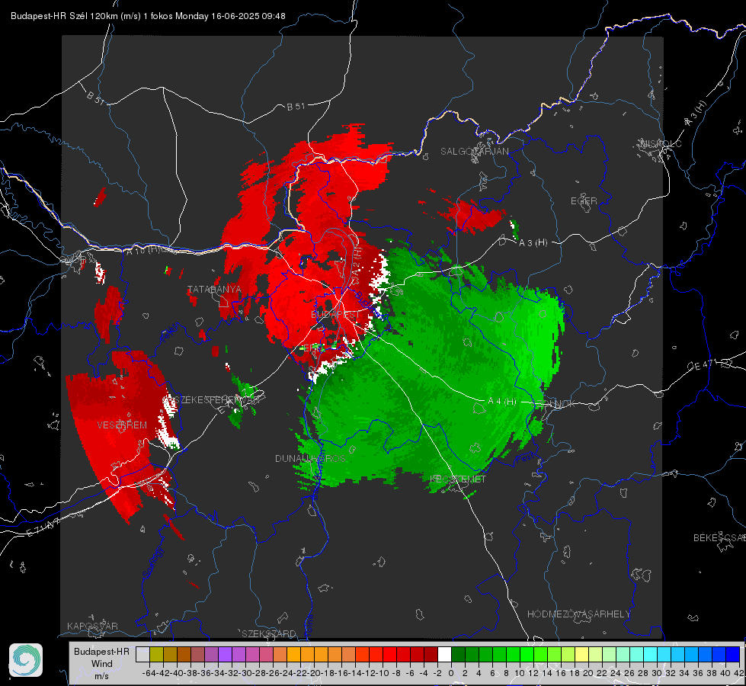
Task: Select the brightest green swatch between 10 and 12
Action: coord(527,654)
